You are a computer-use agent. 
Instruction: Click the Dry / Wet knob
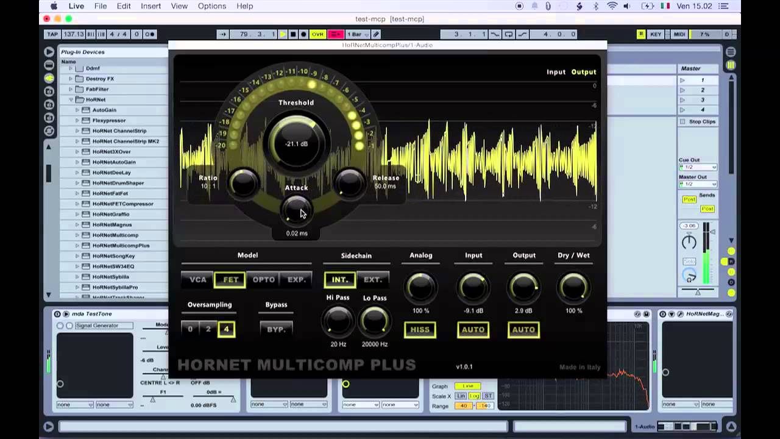point(573,288)
